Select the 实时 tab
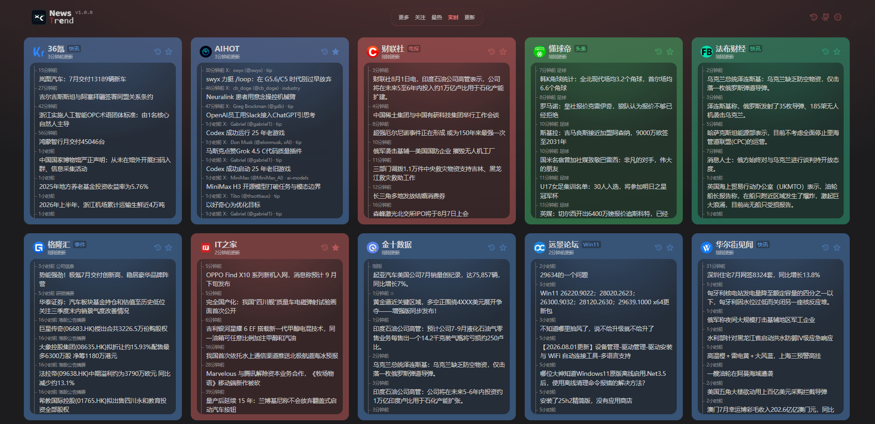 (x=453, y=17)
